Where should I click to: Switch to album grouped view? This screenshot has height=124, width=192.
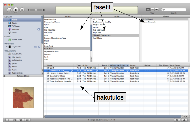point(152,9)
